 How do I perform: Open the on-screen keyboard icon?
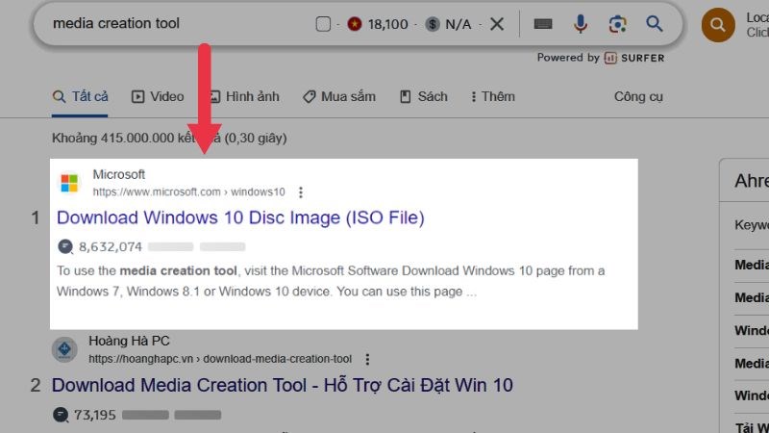coord(543,24)
